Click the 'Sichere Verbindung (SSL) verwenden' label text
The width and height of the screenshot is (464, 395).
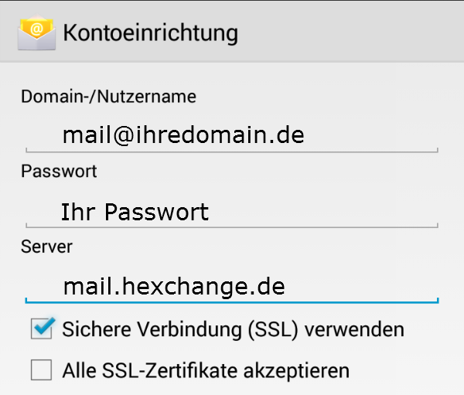[x=234, y=329]
